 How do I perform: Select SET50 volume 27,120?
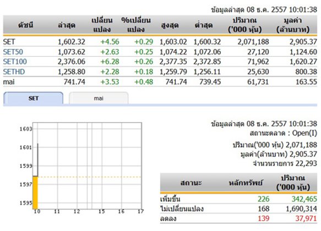point(258,52)
